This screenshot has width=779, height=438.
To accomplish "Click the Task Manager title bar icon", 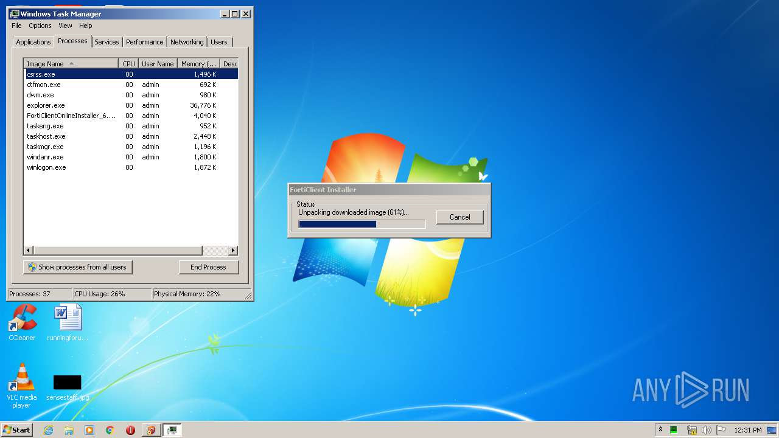I will [15, 13].
